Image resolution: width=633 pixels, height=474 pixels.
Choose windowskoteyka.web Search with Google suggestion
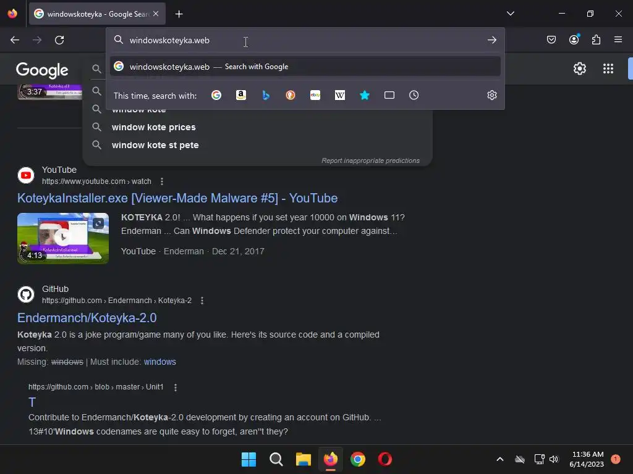(305, 67)
